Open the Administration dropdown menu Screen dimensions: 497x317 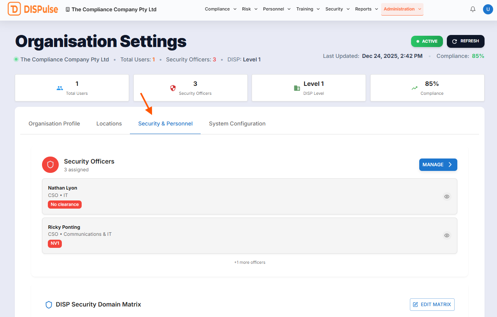402,9
